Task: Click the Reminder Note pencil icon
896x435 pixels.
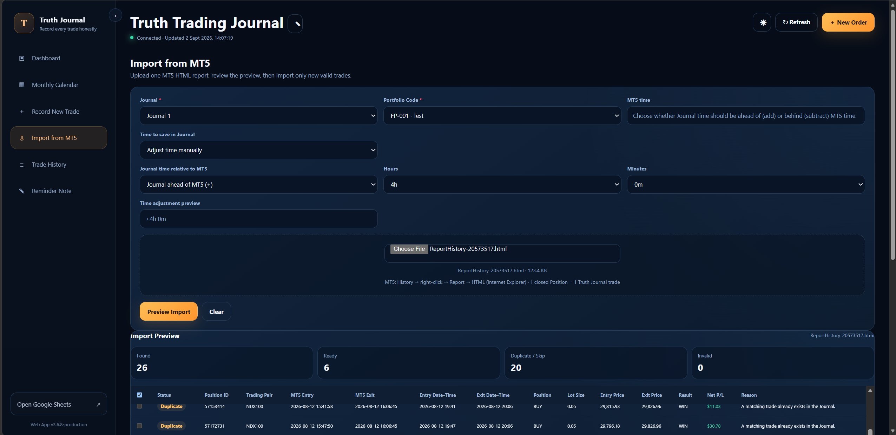Action: click(22, 191)
